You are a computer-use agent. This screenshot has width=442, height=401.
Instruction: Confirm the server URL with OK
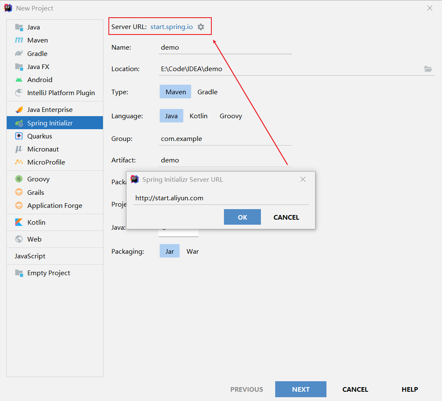coord(242,217)
